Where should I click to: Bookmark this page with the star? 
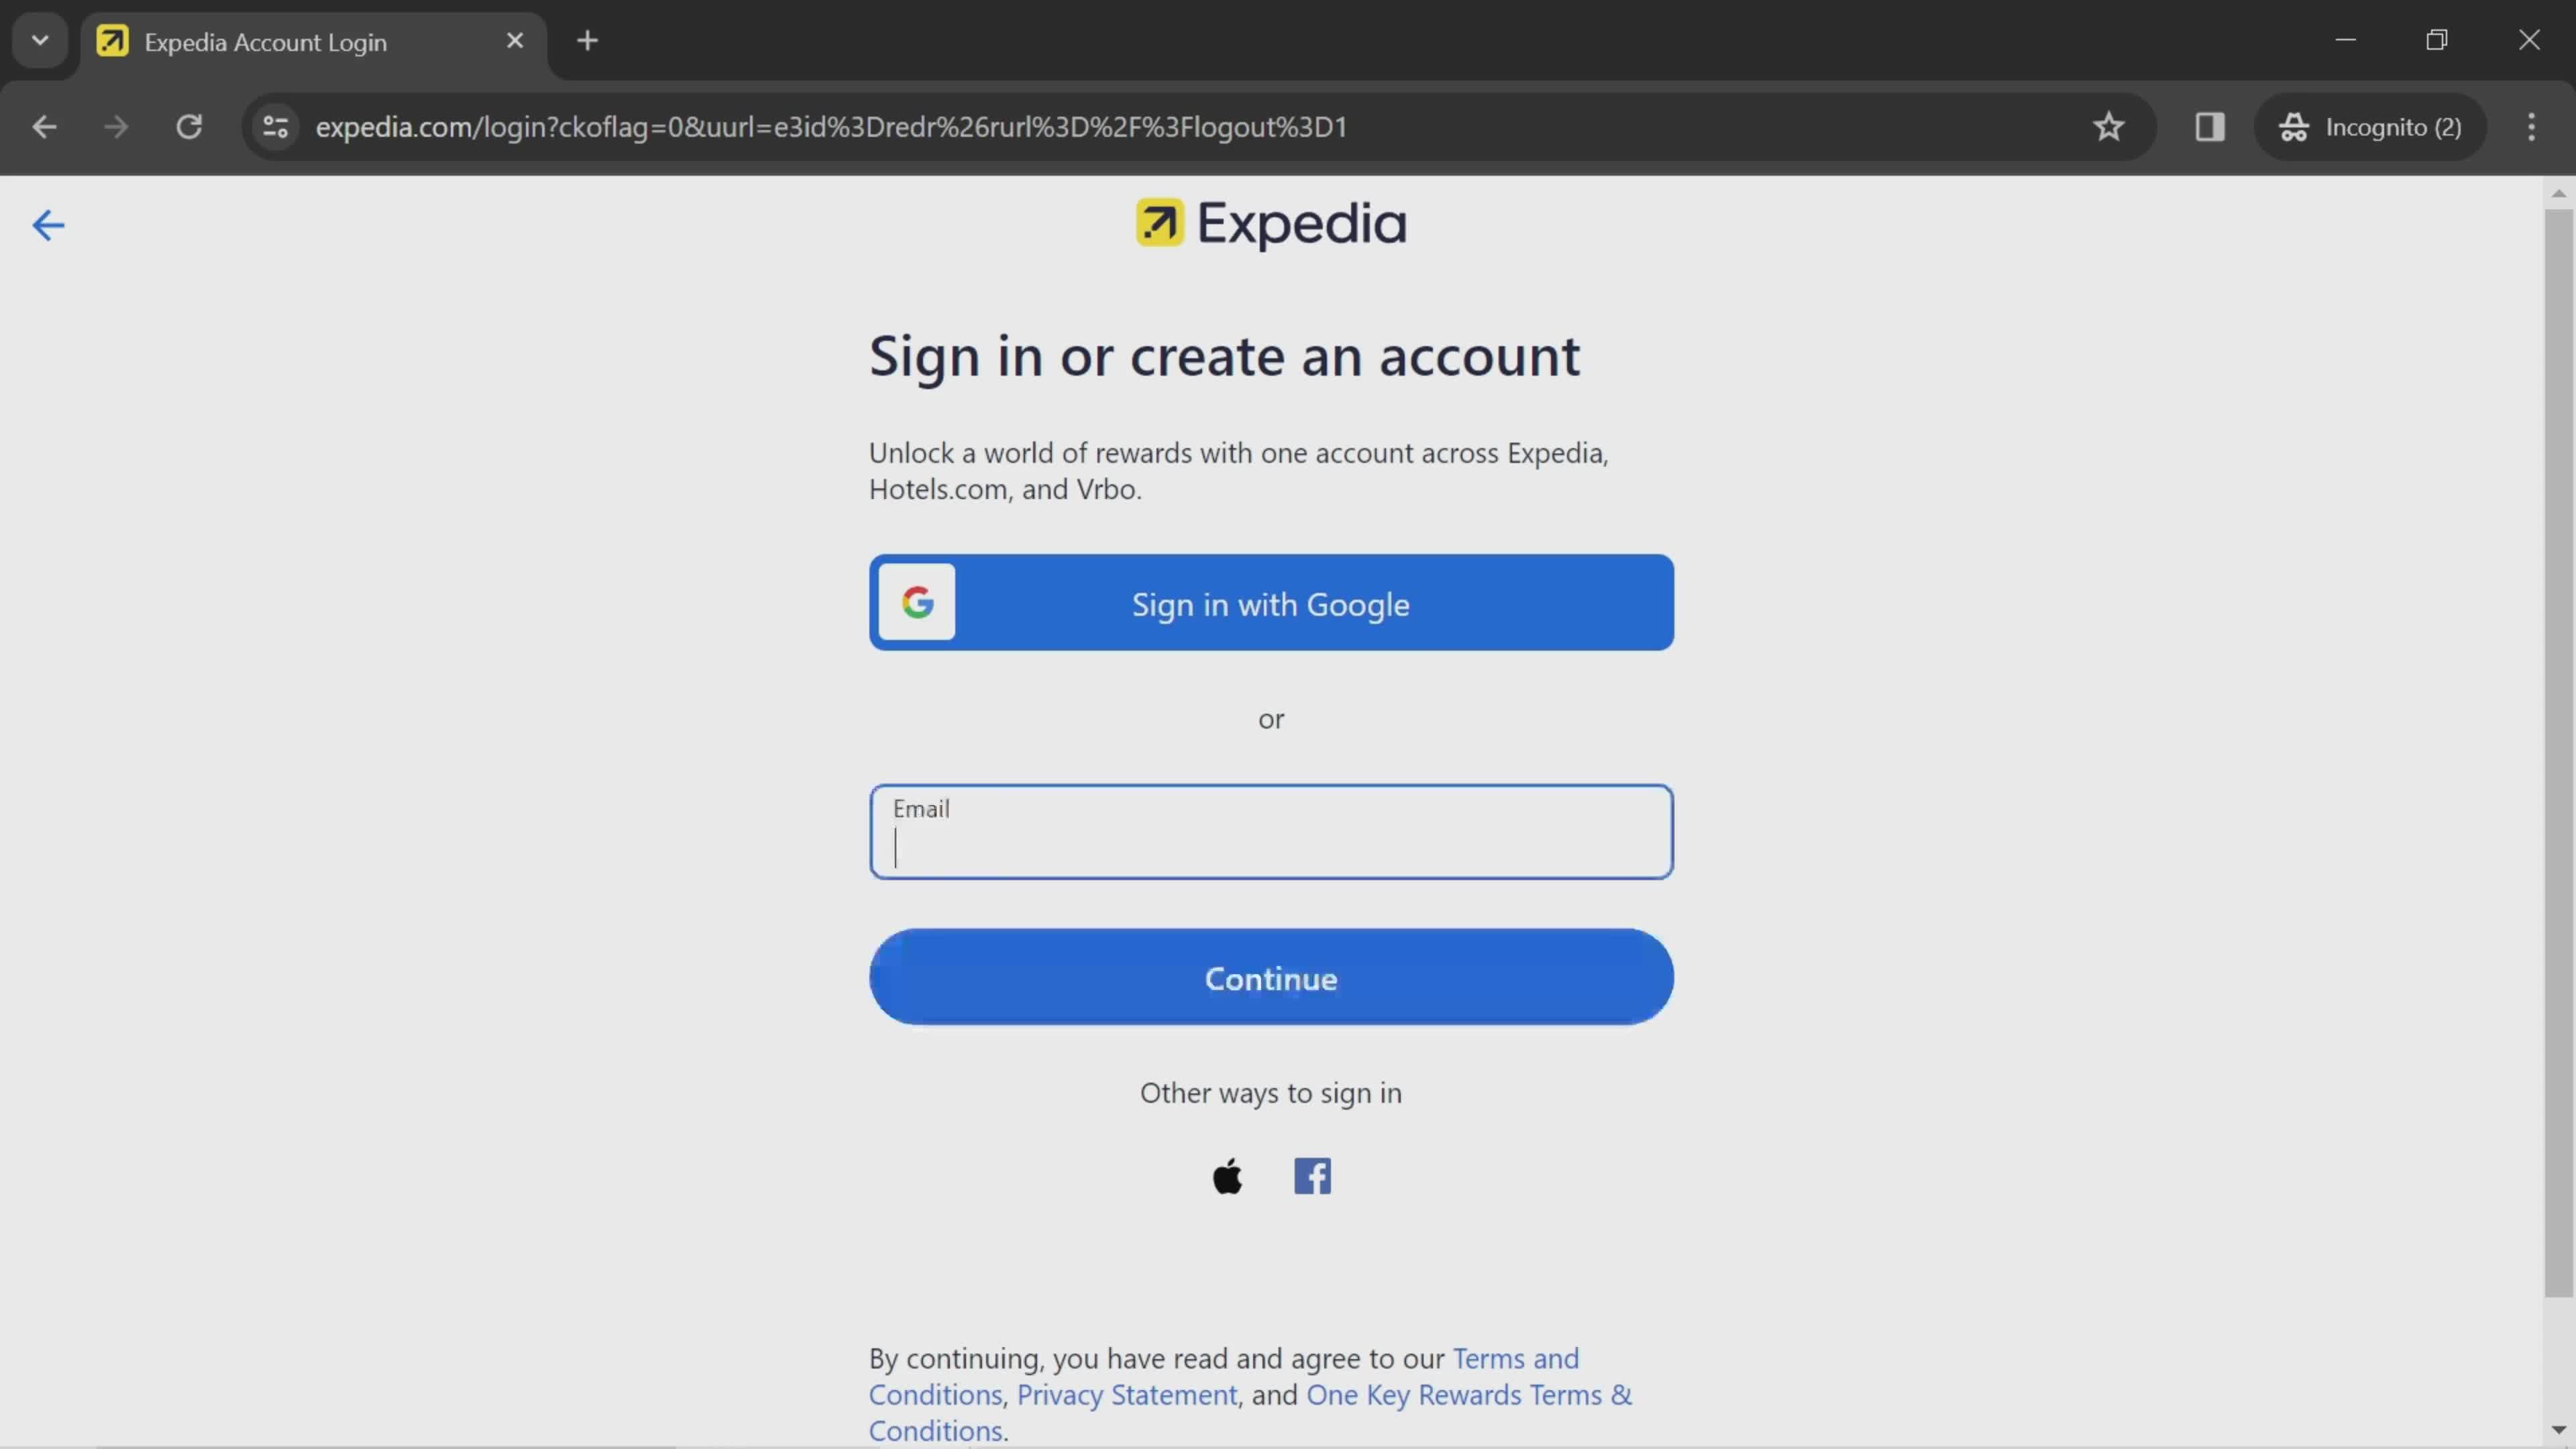pyautogui.click(x=2108, y=127)
